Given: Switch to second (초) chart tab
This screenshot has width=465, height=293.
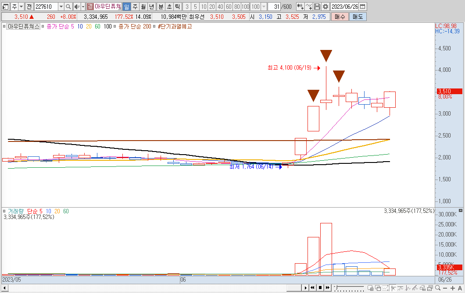Looking at the screenshot, I should point(169,7).
